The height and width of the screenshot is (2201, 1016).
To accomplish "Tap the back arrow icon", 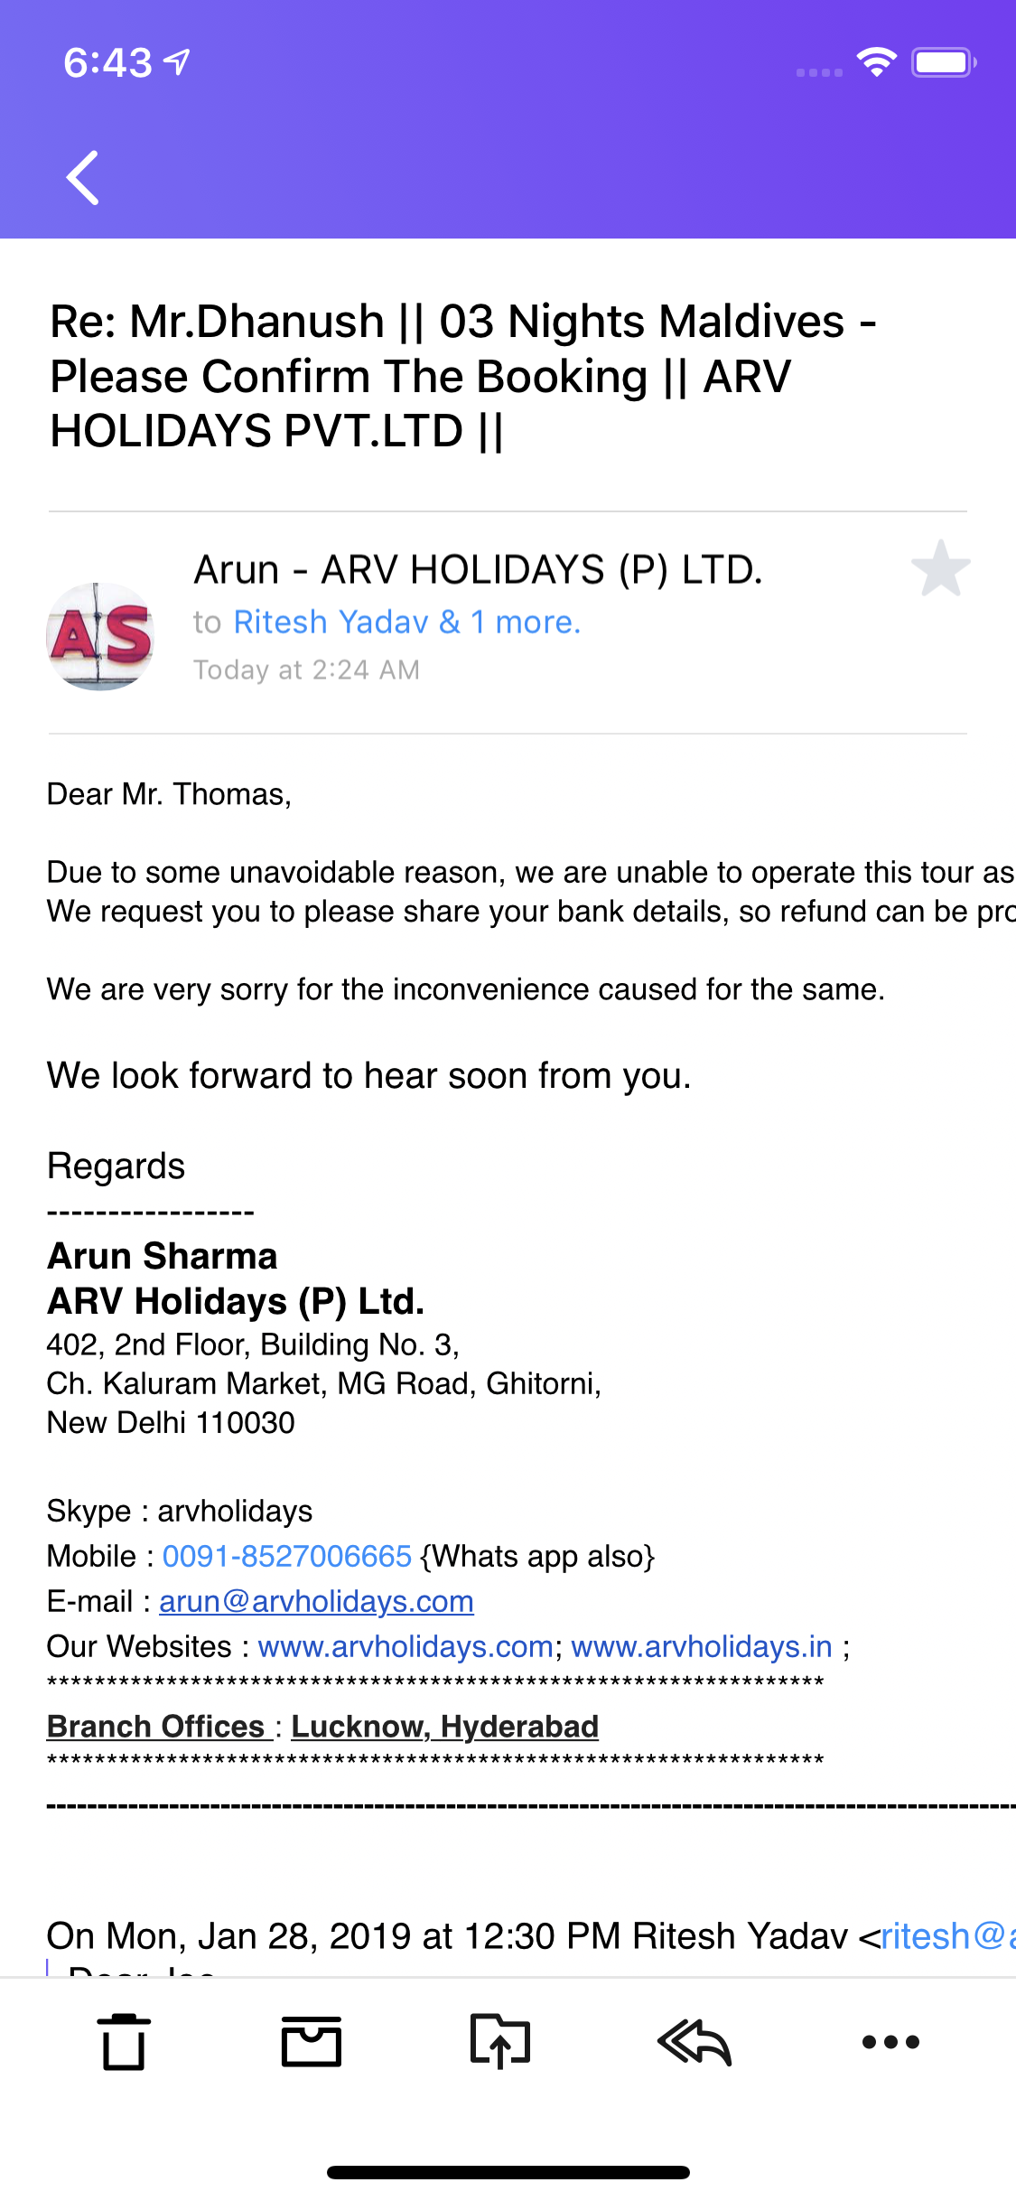I will coord(83,177).
